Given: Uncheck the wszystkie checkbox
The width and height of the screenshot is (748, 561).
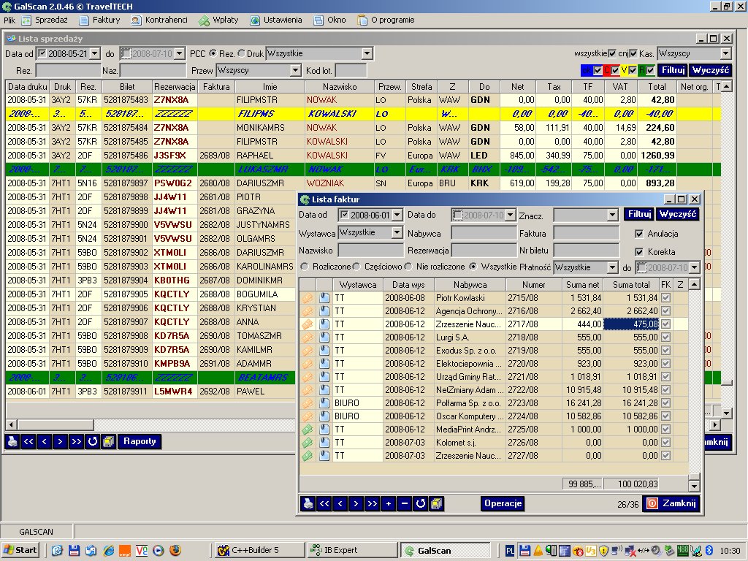Looking at the screenshot, I should coord(612,53).
